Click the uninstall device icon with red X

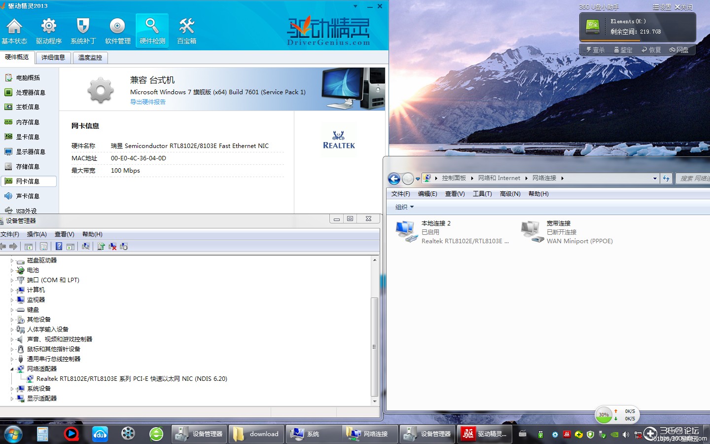[112, 246]
